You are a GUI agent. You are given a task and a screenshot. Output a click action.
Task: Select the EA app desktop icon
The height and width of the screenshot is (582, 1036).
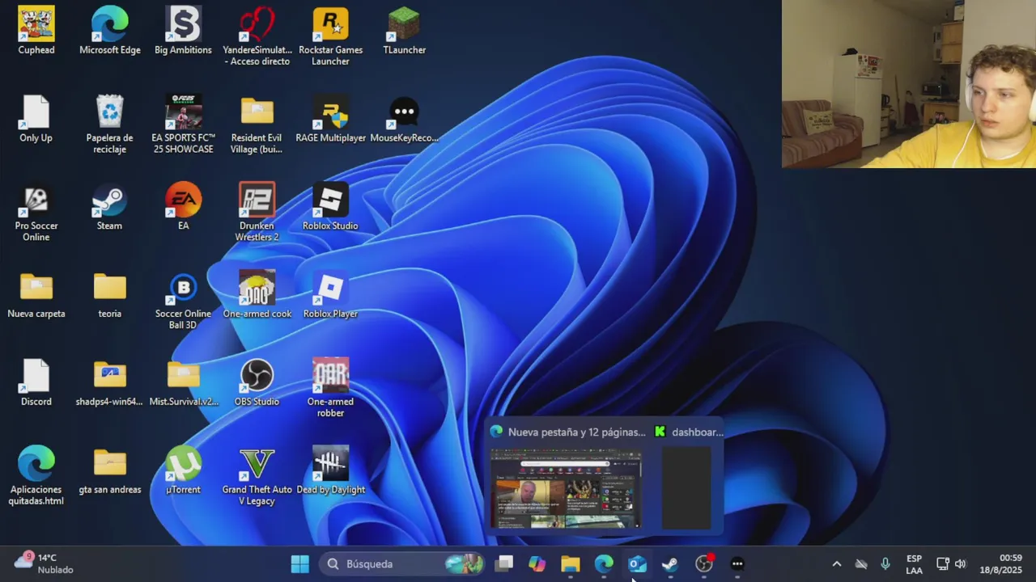(183, 207)
